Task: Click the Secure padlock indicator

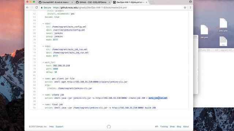Action: 46,8
